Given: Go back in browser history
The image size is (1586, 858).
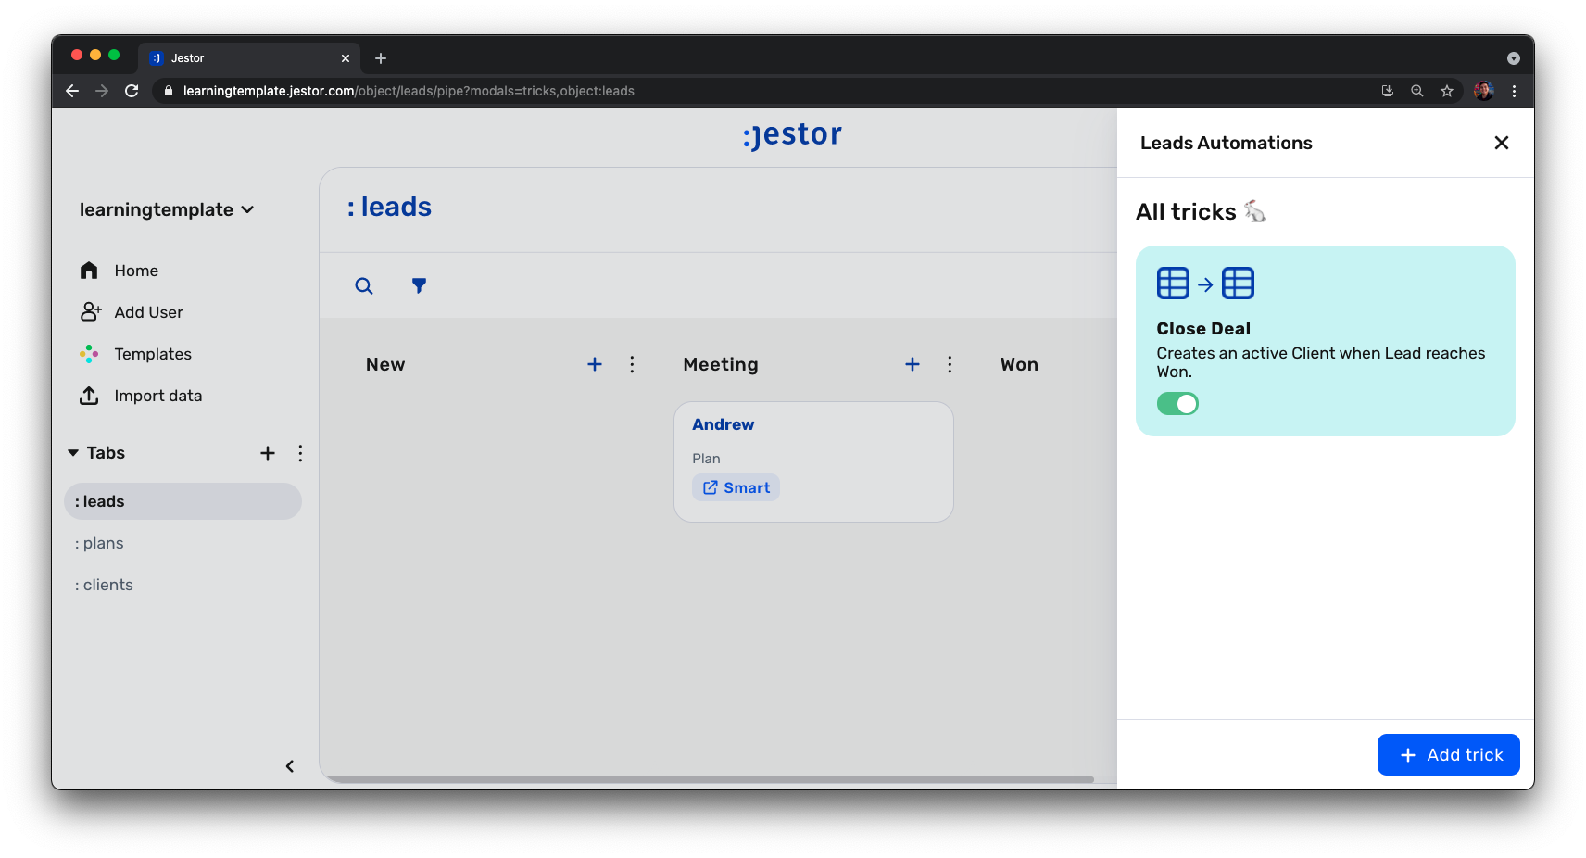Looking at the screenshot, I should (72, 91).
